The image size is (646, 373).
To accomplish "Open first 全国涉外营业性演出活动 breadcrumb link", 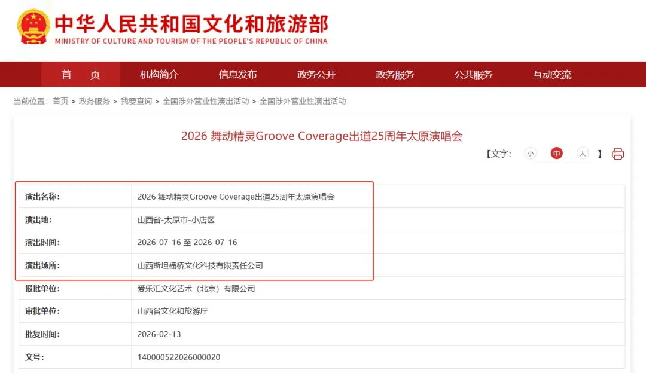I will click(x=206, y=101).
